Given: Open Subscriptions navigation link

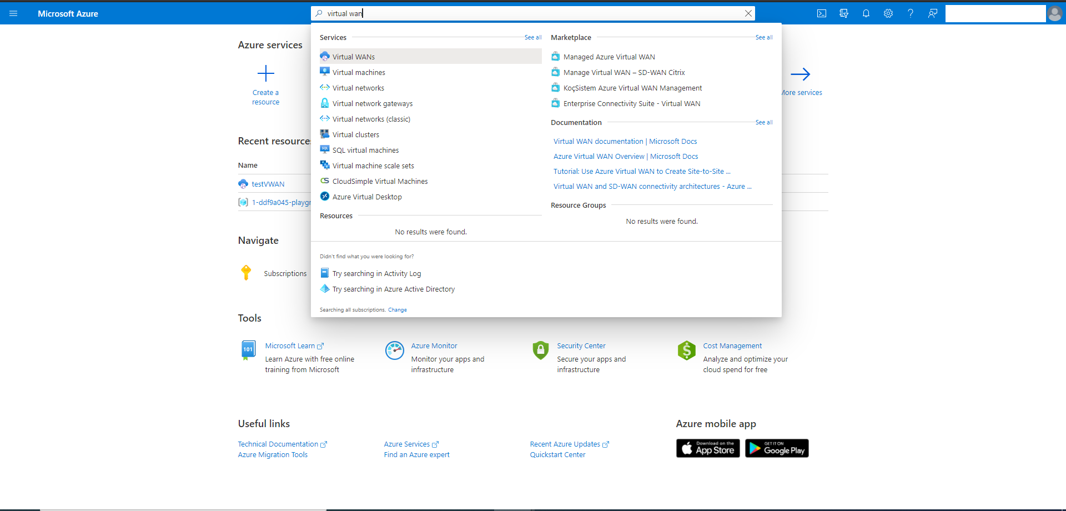Looking at the screenshot, I should tap(285, 274).
